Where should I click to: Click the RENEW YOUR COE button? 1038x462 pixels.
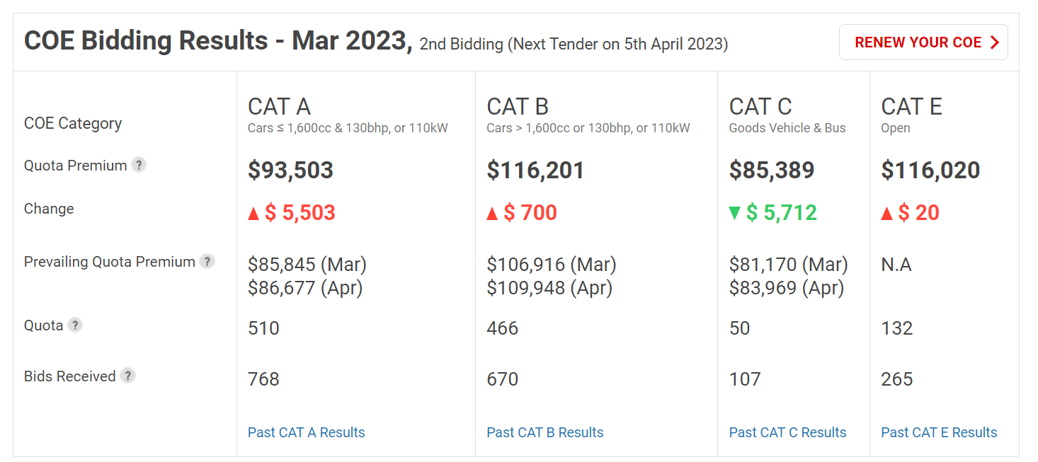923,42
